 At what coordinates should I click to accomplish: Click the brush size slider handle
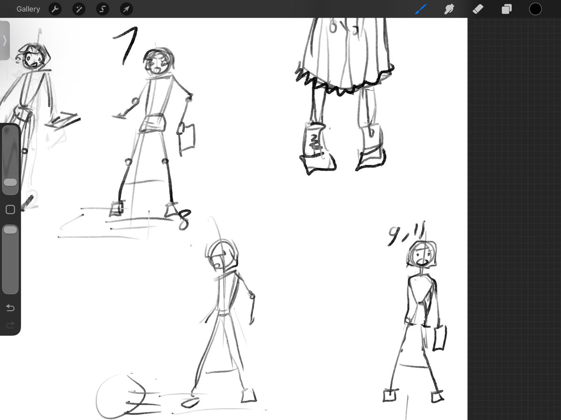(x=10, y=182)
